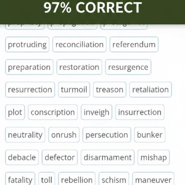Click the 'plot' word chip
Image resolution: width=185 pixels, height=185 pixels.
[x=15, y=112]
